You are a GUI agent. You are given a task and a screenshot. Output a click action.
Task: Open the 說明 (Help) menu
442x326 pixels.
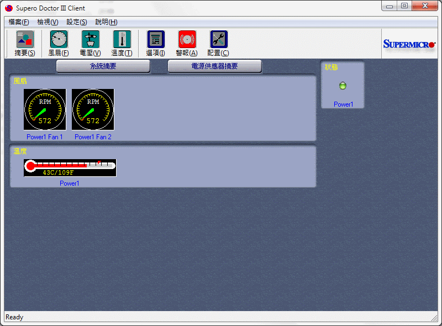106,22
